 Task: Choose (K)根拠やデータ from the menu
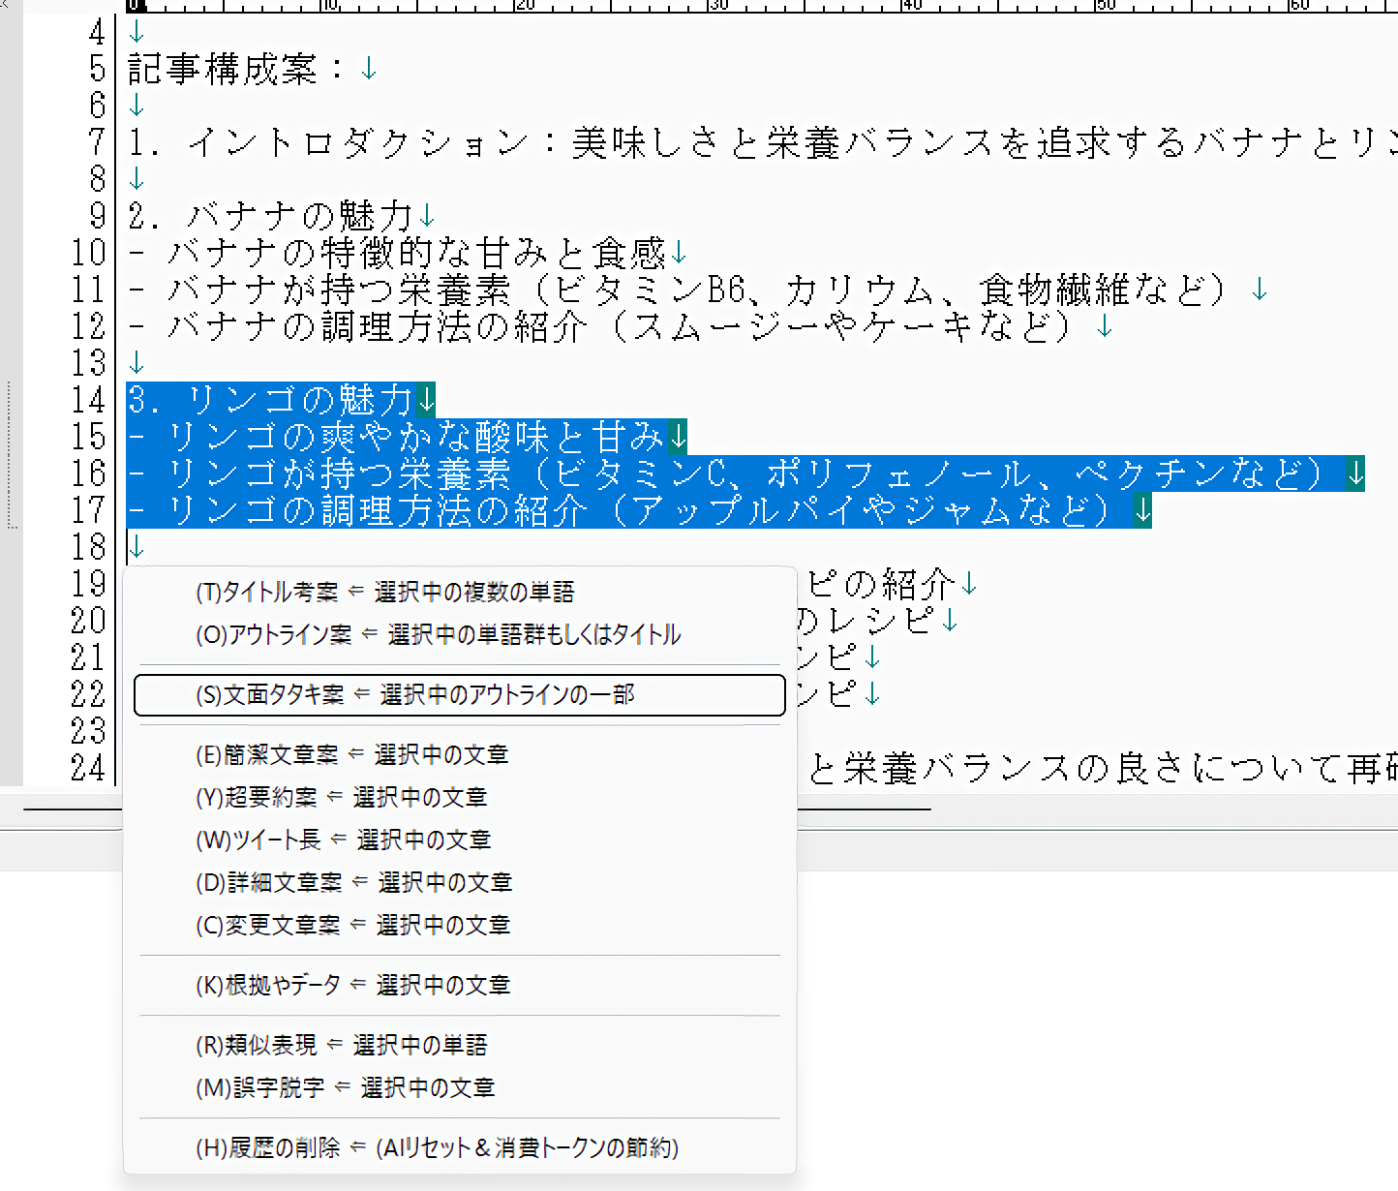pyautogui.click(x=352, y=986)
